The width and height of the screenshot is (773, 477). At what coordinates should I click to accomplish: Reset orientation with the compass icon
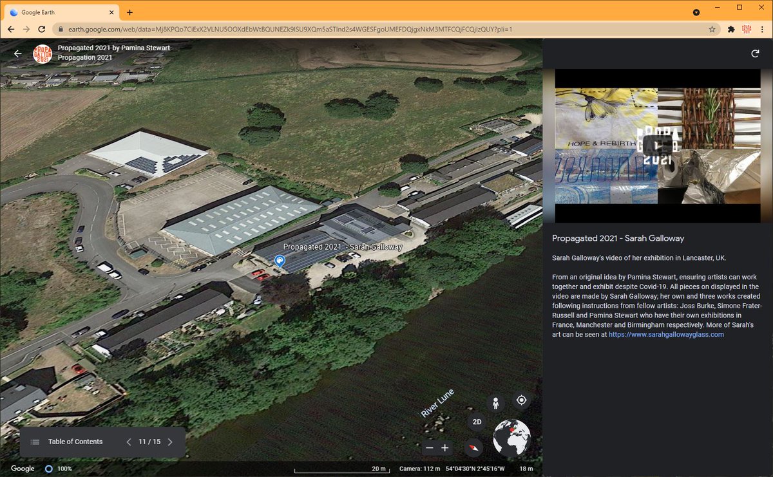pos(474,447)
